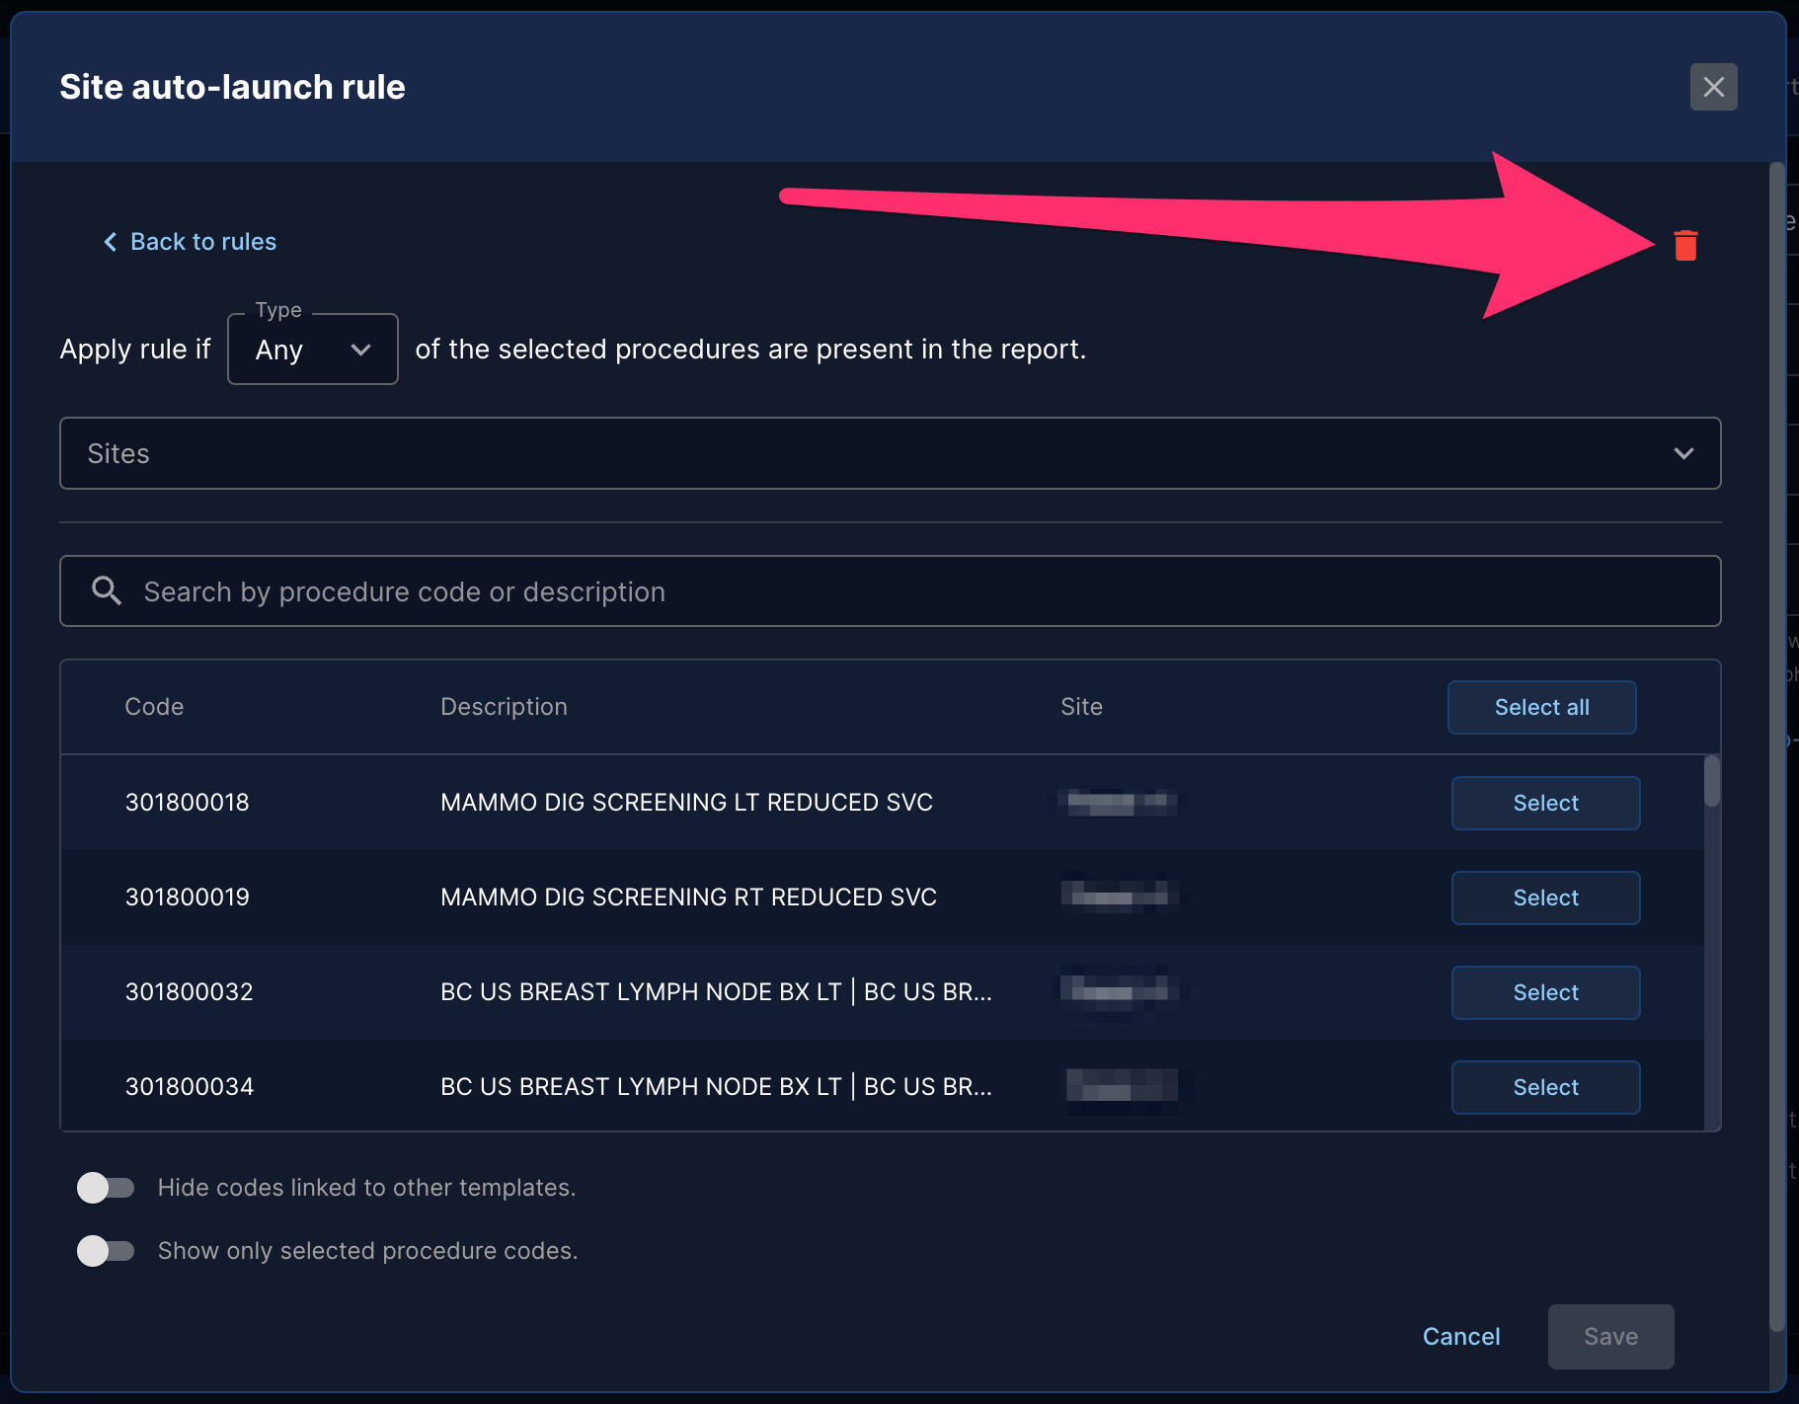Click the search magnifier icon

click(x=107, y=590)
